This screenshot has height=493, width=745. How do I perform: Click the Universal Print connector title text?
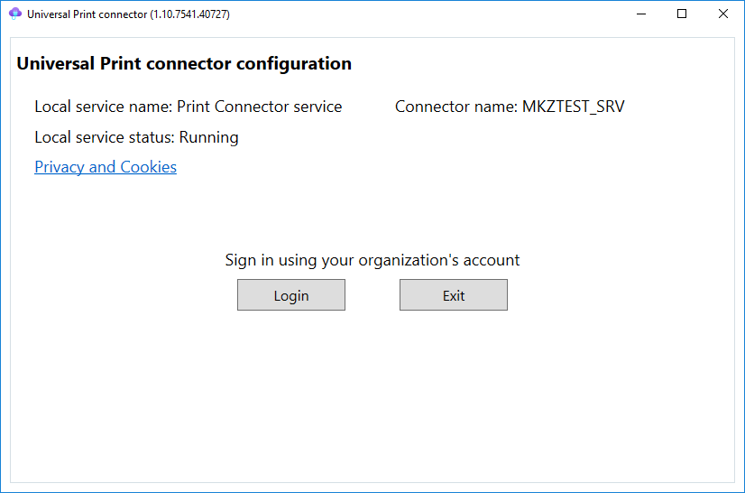(x=87, y=14)
